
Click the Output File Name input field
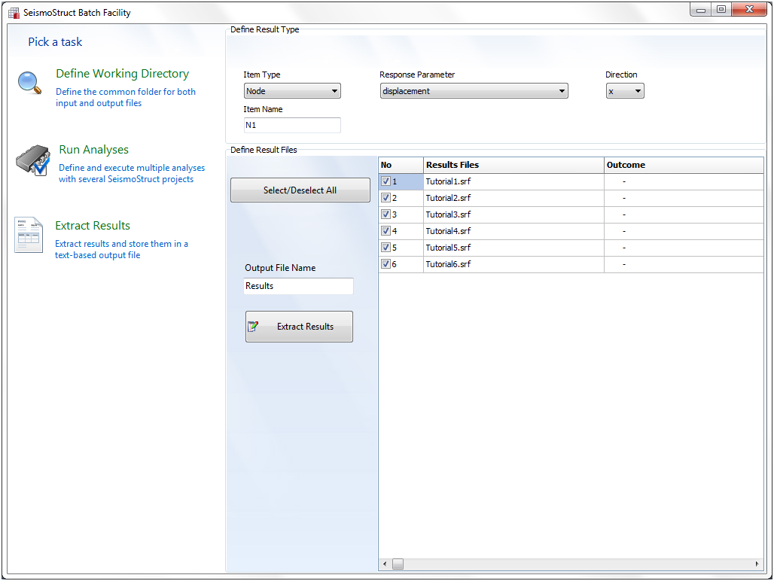298,286
